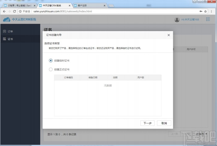Click the browser forward arrow

tap(9, 11)
